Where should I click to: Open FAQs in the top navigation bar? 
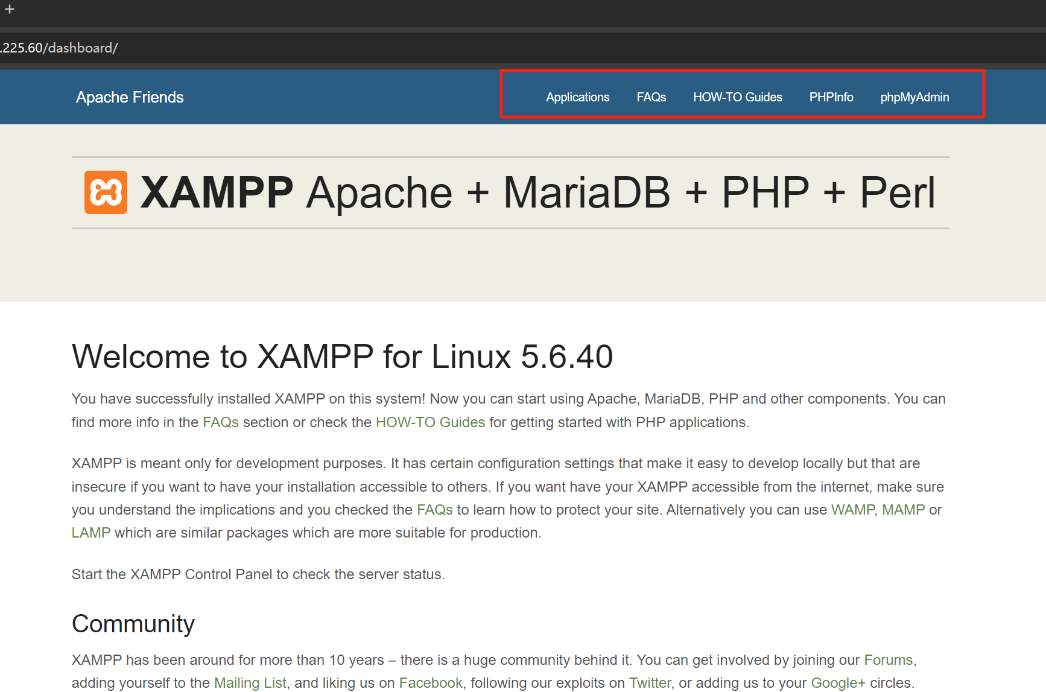[x=651, y=97]
